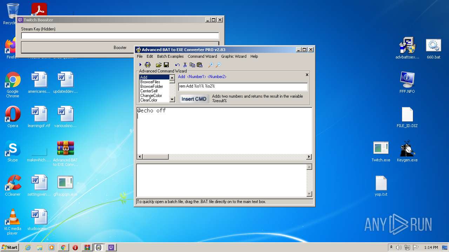Click the editor horizontal scroll right arrow
The width and height of the screenshot is (449, 252).
point(309,157)
